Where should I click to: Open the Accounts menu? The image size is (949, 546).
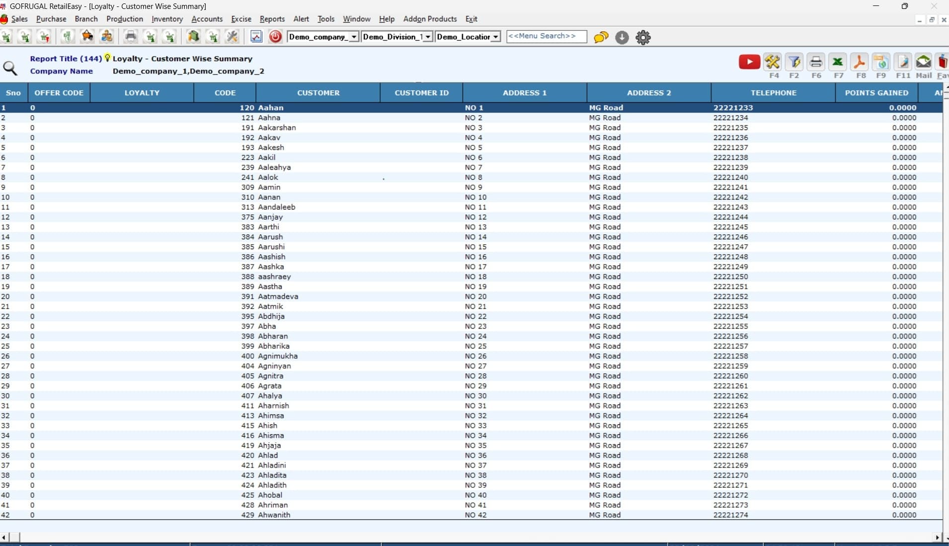207,19
